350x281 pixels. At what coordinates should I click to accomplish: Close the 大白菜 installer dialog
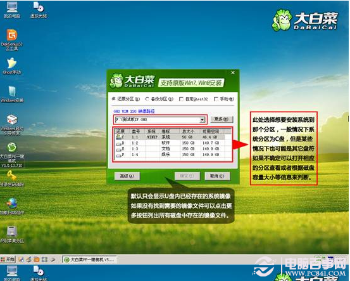pyautogui.click(x=233, y=73)
